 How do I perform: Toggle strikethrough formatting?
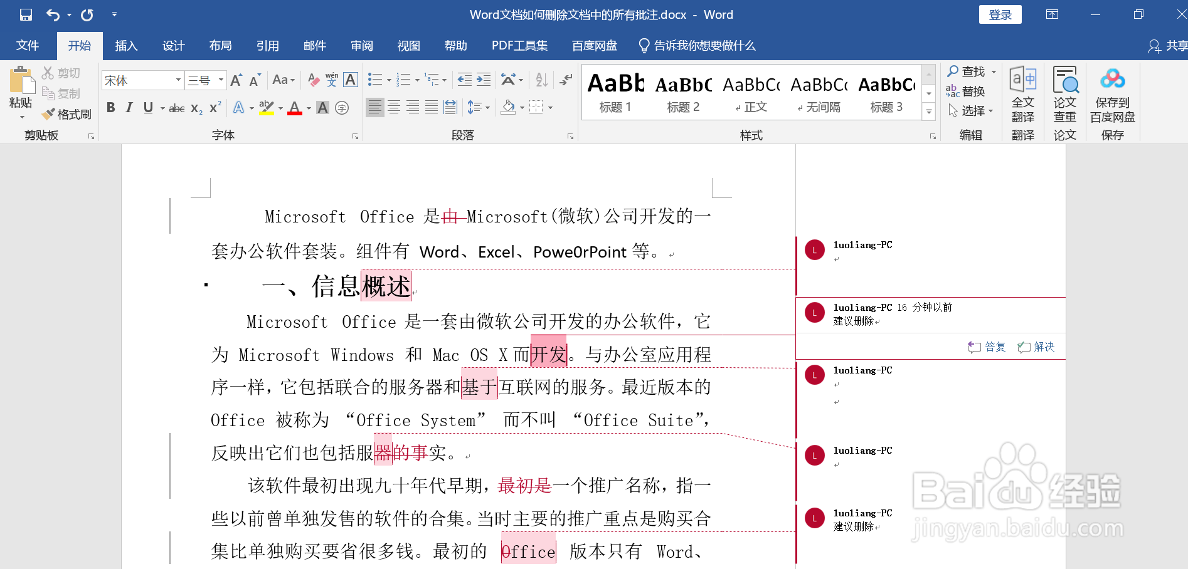(177, 108)
